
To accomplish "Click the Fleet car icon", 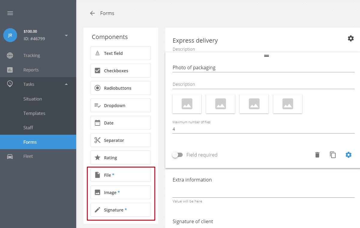I will click(10, 156).
